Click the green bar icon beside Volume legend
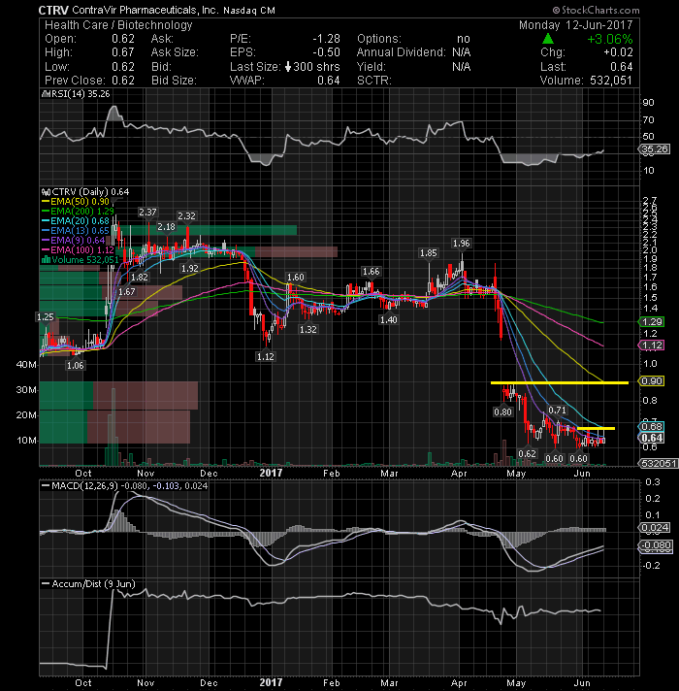679x691 pixels. tap(46, 260)
